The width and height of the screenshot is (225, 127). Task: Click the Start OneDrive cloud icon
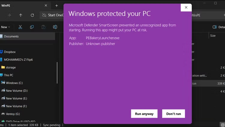[44, 15]
